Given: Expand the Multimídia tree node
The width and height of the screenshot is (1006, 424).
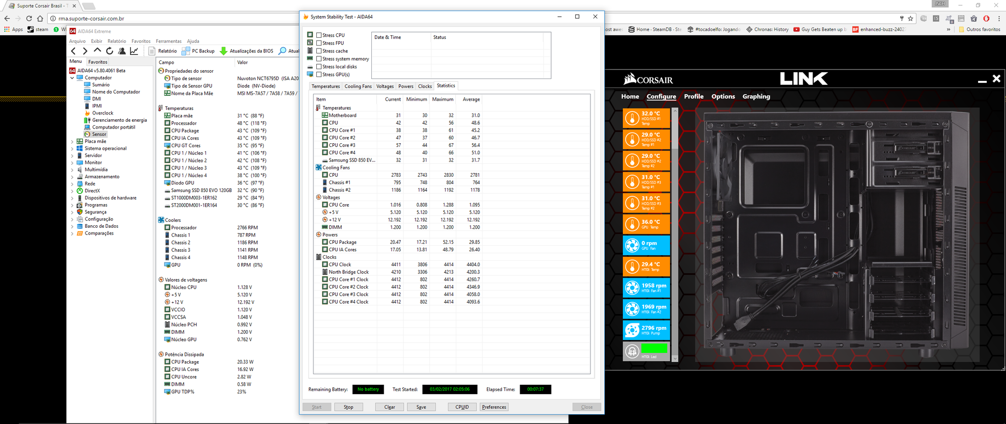Looking at the screenshot, I should 72,170.
